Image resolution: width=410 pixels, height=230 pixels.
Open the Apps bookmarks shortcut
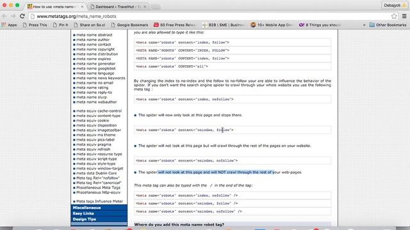pos(9,25)
